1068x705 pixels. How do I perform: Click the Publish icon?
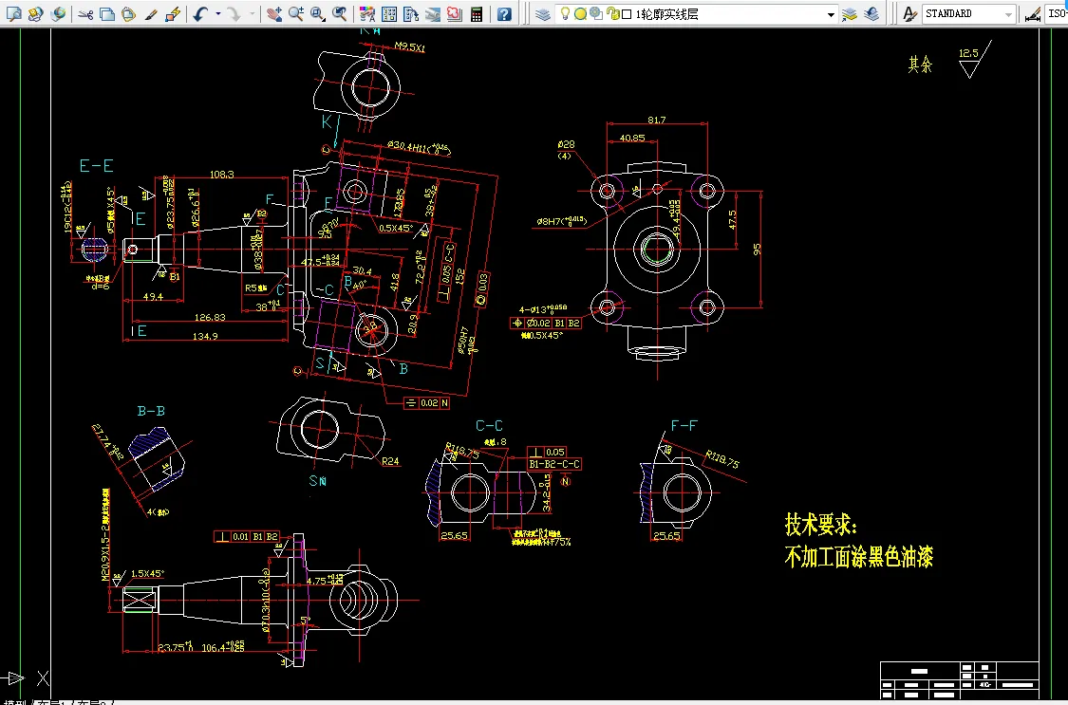point(36,13)
